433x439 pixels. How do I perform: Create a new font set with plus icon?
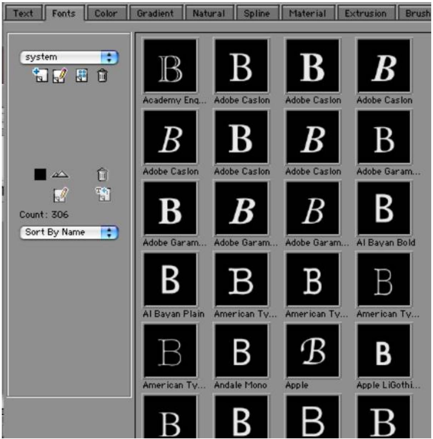click(x=40, y=75)
